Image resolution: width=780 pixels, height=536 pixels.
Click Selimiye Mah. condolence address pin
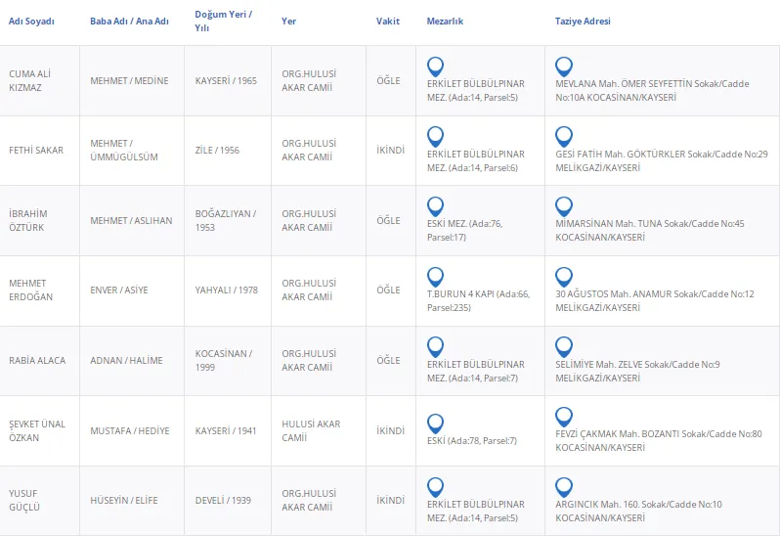click(x=563, y=346)
